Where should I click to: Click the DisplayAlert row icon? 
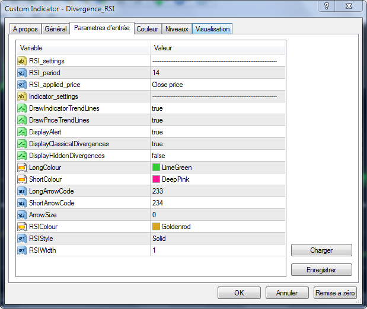pyautogui.click(x=22, y=132)
